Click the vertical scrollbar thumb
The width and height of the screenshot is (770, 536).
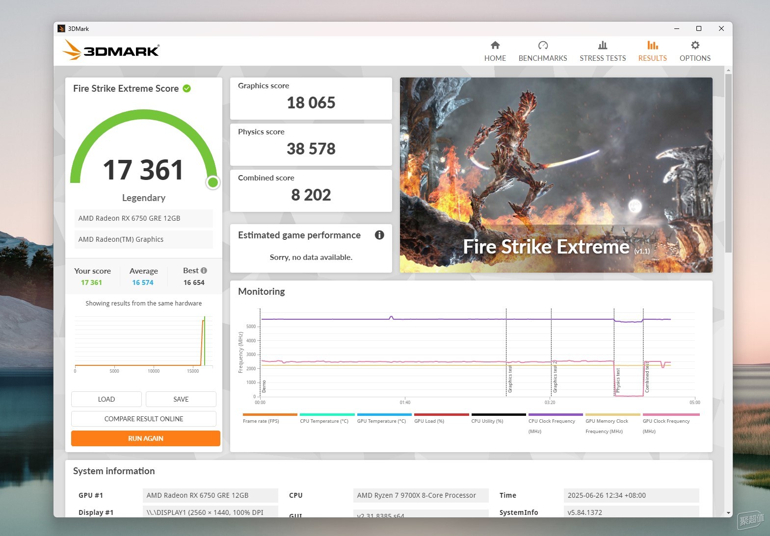click(x=728, y=163)
